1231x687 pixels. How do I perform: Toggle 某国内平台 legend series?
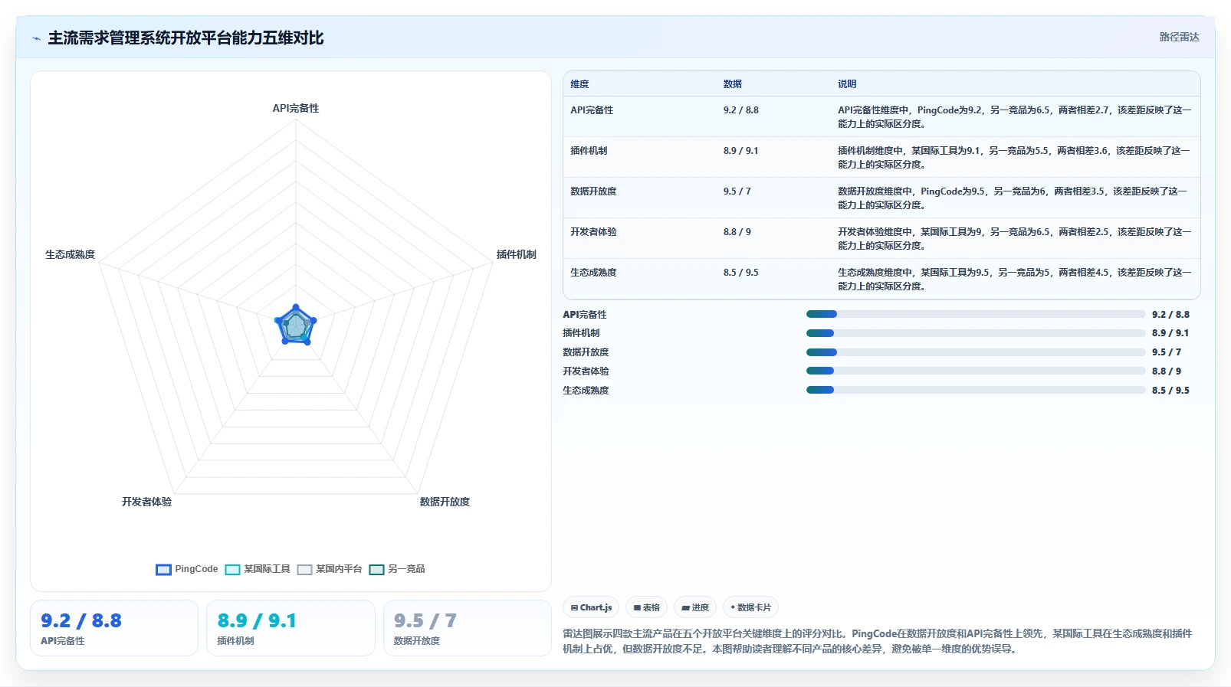(330, 569)
